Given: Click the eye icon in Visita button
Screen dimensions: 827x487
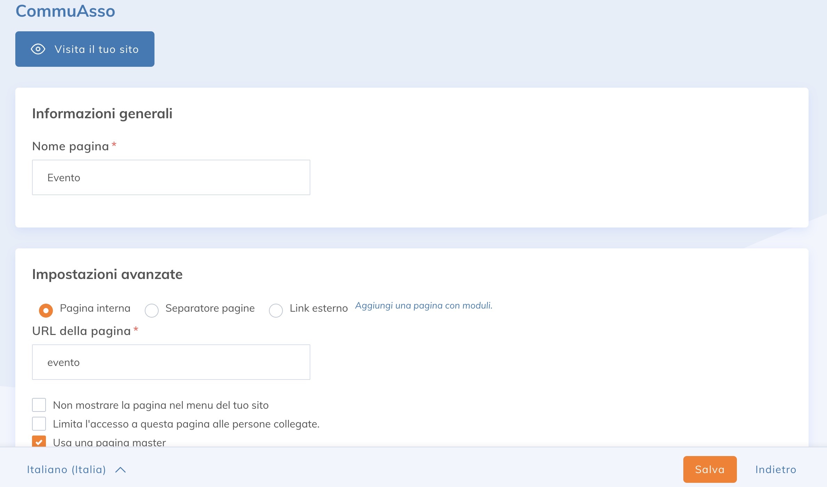Looking at the screenshot, I should 38,49.
